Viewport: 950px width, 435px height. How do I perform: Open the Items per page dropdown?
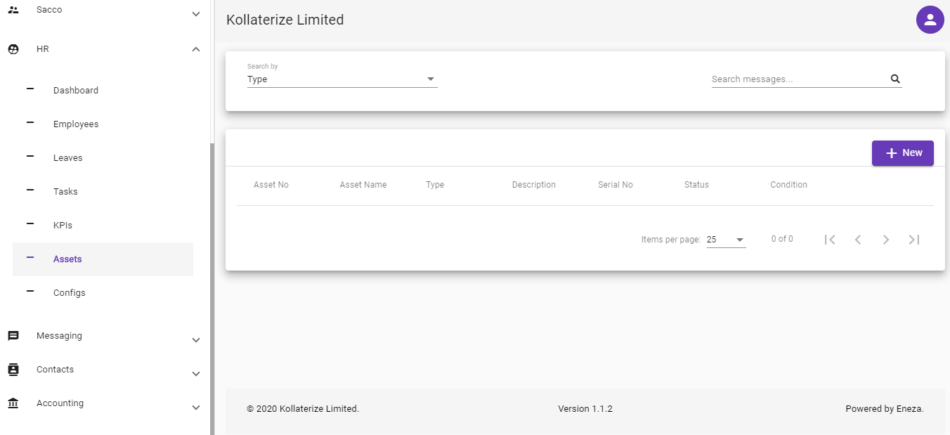[726, 240]
